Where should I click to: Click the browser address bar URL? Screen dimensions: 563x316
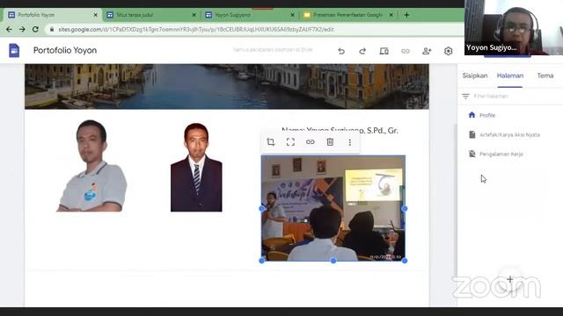196,29
